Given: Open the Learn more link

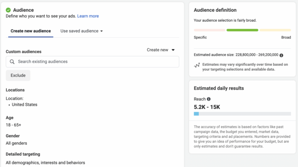Looking at the screenshot, I should click(x=88, y=16).
